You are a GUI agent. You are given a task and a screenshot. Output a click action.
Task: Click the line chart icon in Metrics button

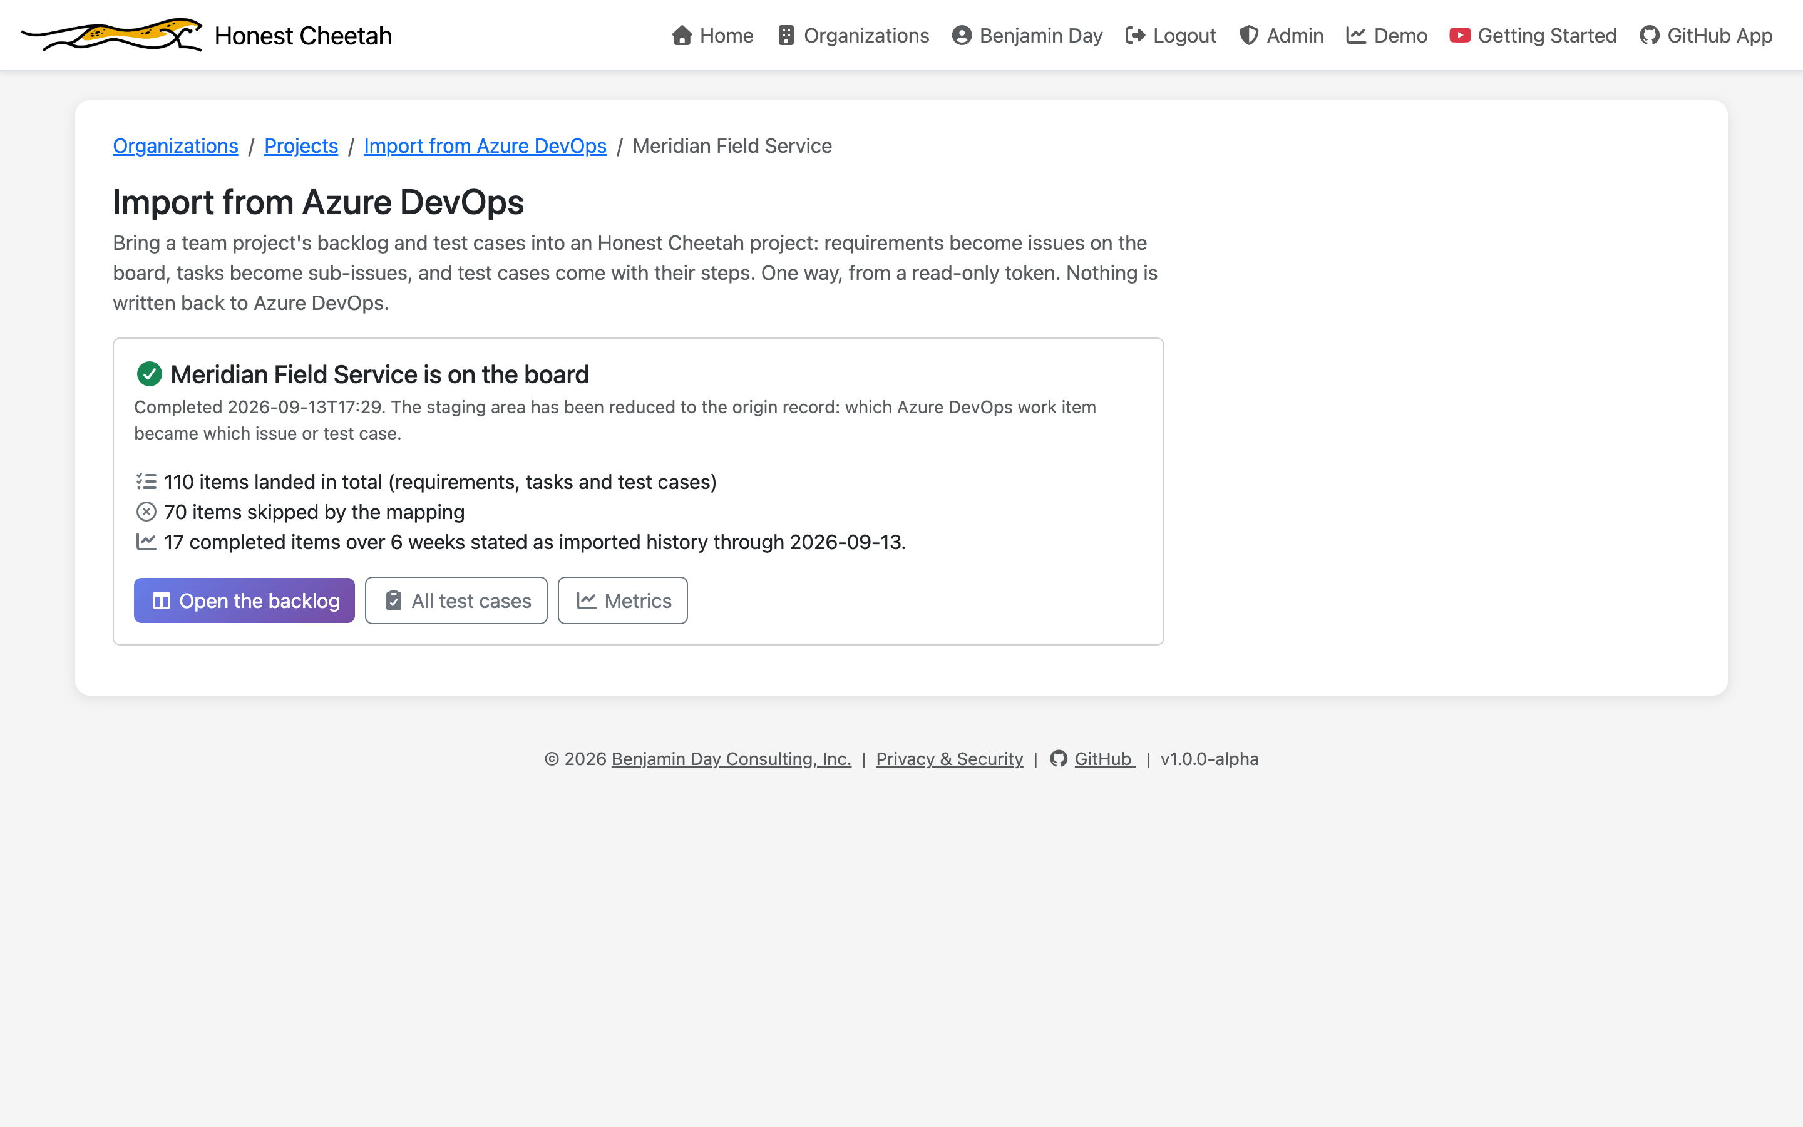(x=587, y=601)
